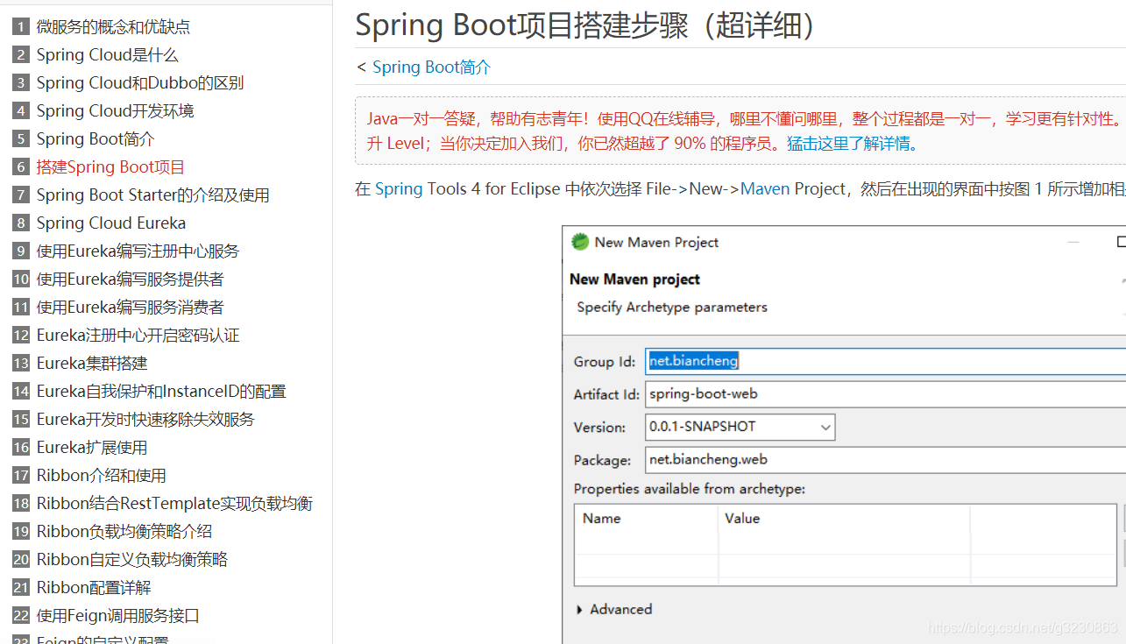Follow the Maven link in the paragraph
The image size is (1126, 644).
[765, 188]
